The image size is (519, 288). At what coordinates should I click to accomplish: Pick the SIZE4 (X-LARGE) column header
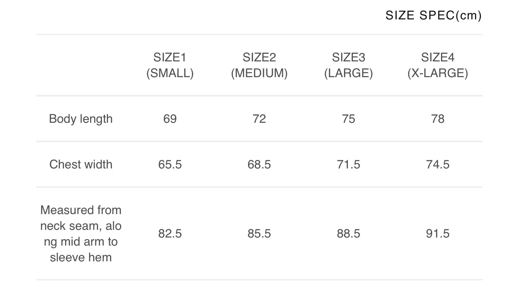(438, 65)
